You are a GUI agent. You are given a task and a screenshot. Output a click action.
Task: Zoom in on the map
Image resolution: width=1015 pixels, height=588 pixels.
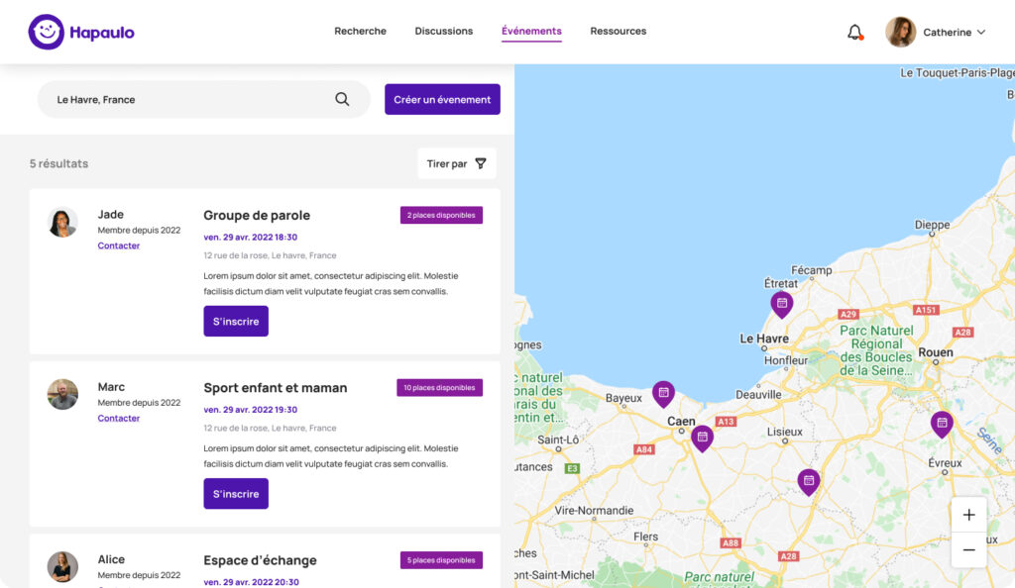pos(968,515)
